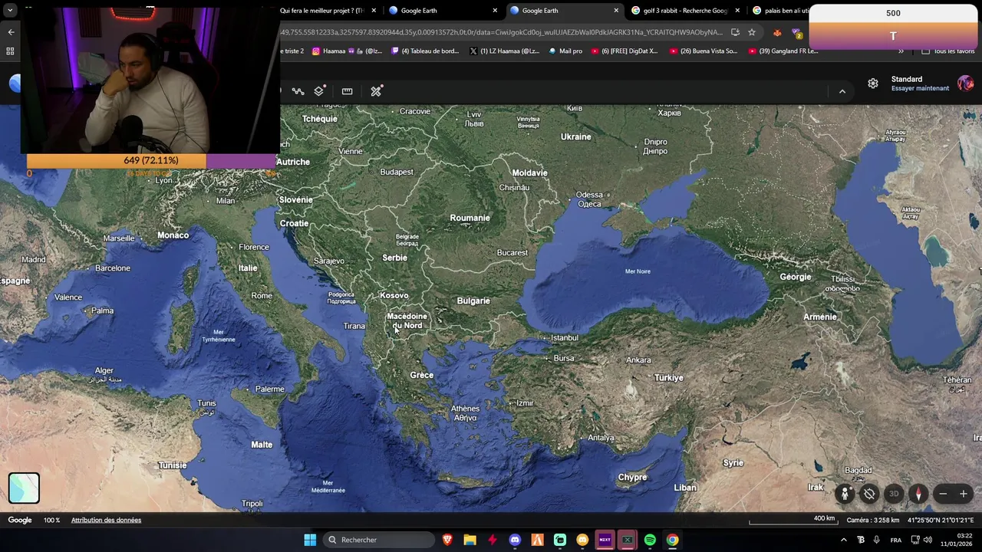The height and width of the screenshot is (552, 982).
Task: Switch the map to 3D view
Action: (894, 494)
